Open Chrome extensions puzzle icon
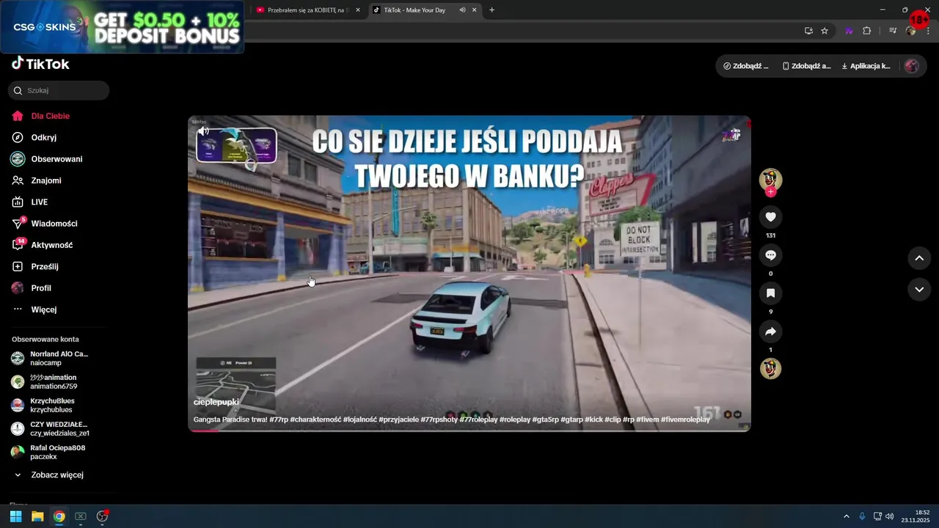The image size is (939, 528). point(866,31)
